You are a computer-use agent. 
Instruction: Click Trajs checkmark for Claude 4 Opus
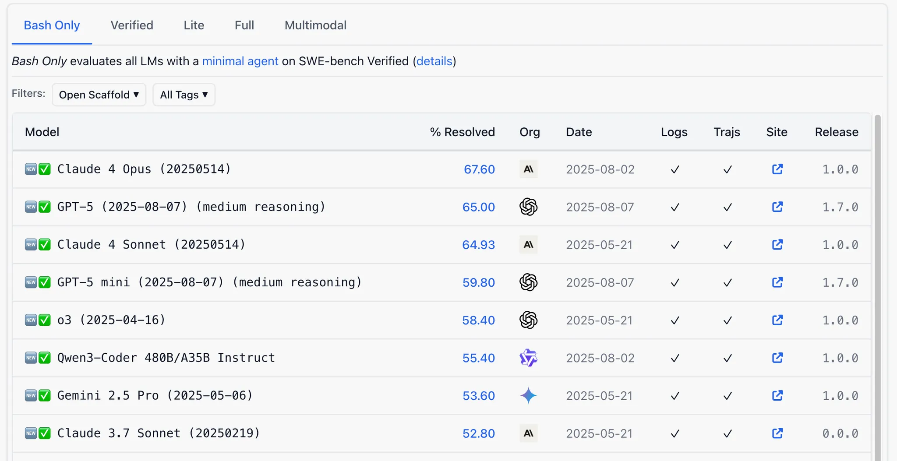[x=727, y=169]
